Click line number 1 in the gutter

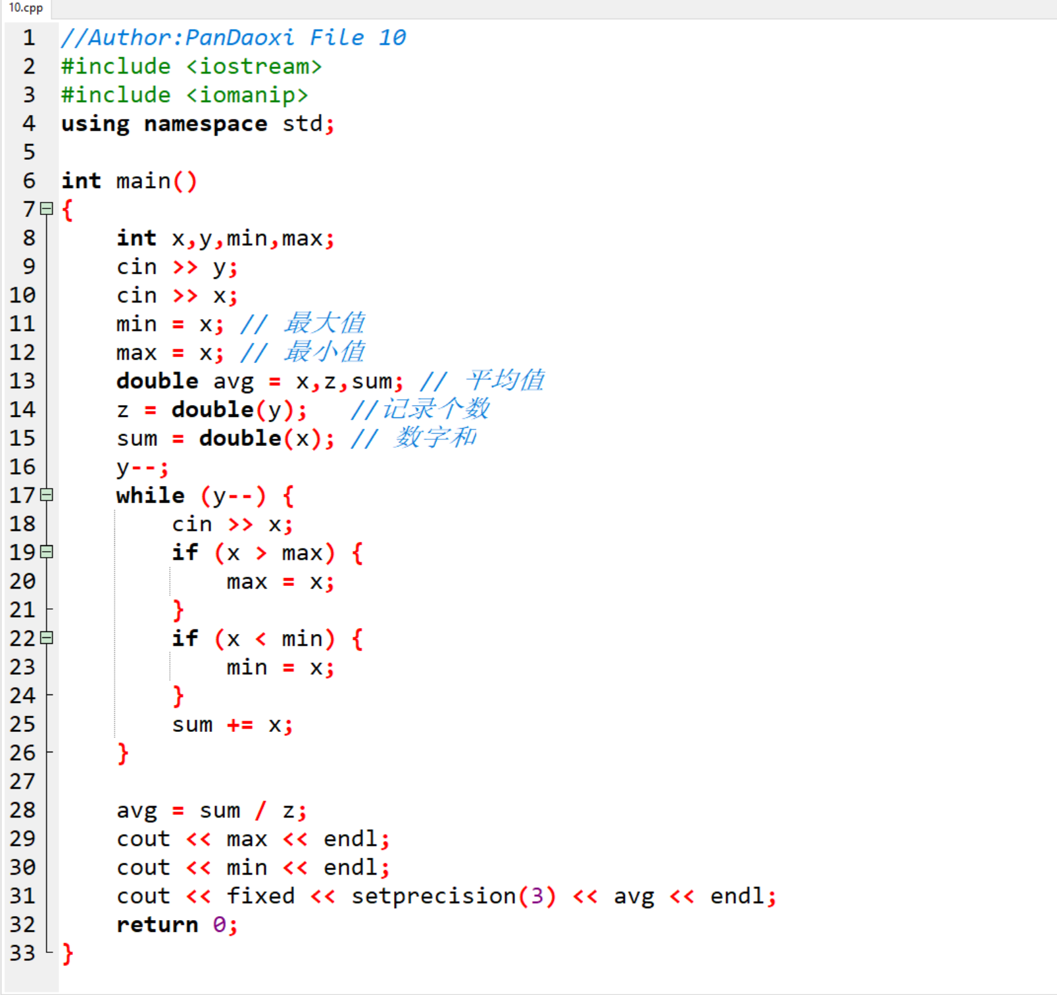tap(29, 38)
